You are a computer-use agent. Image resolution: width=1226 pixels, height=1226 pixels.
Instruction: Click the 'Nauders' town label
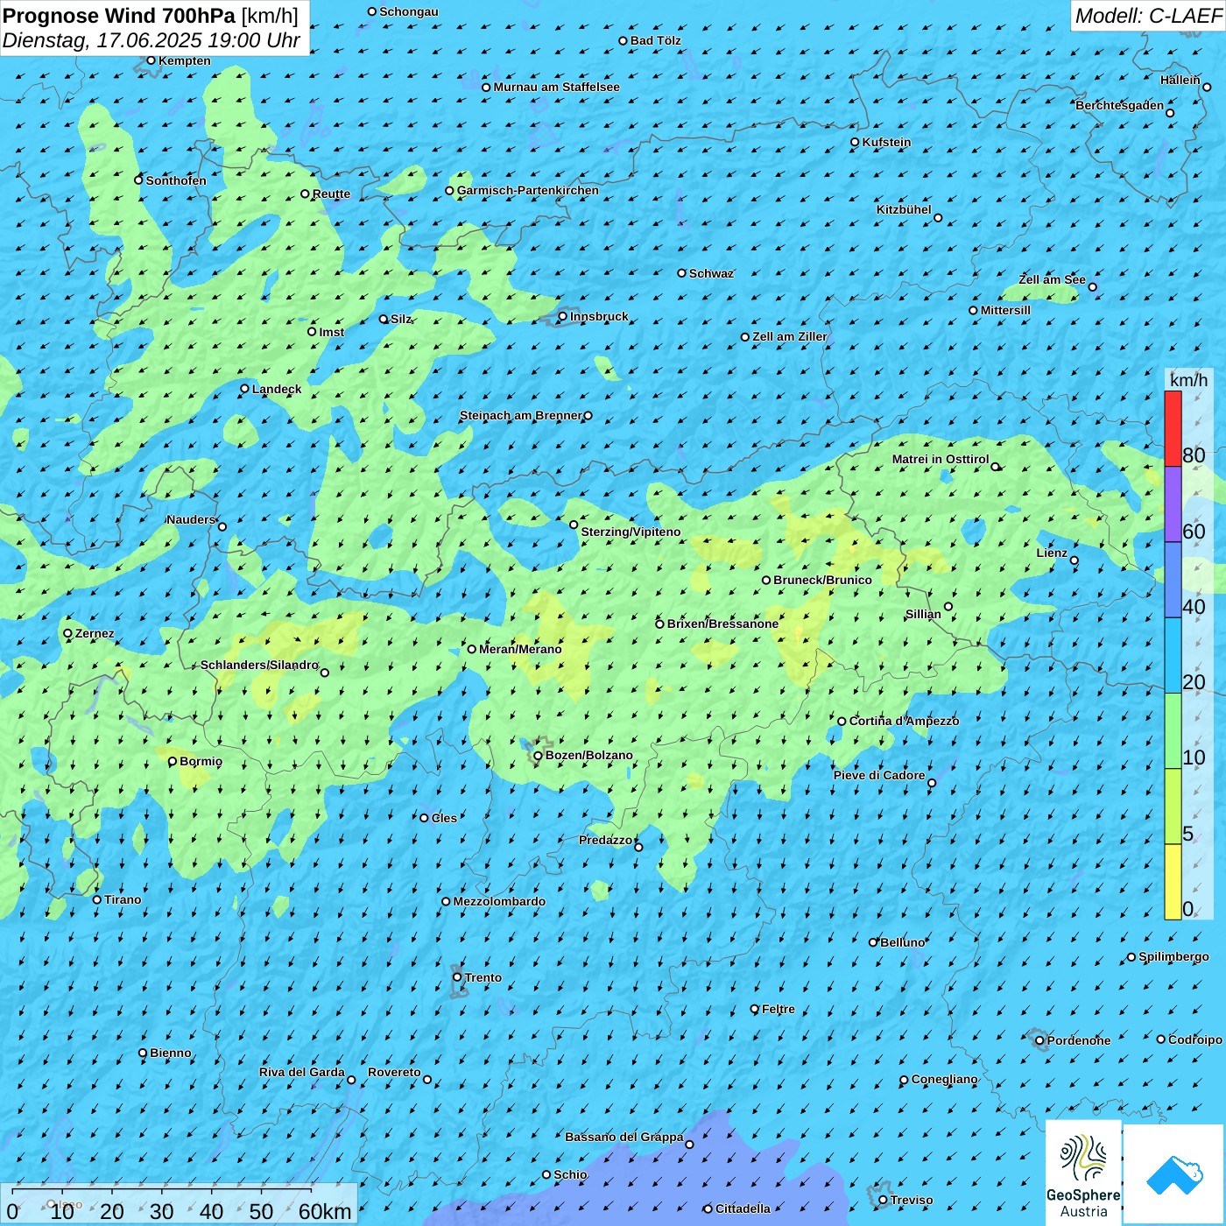191,519
